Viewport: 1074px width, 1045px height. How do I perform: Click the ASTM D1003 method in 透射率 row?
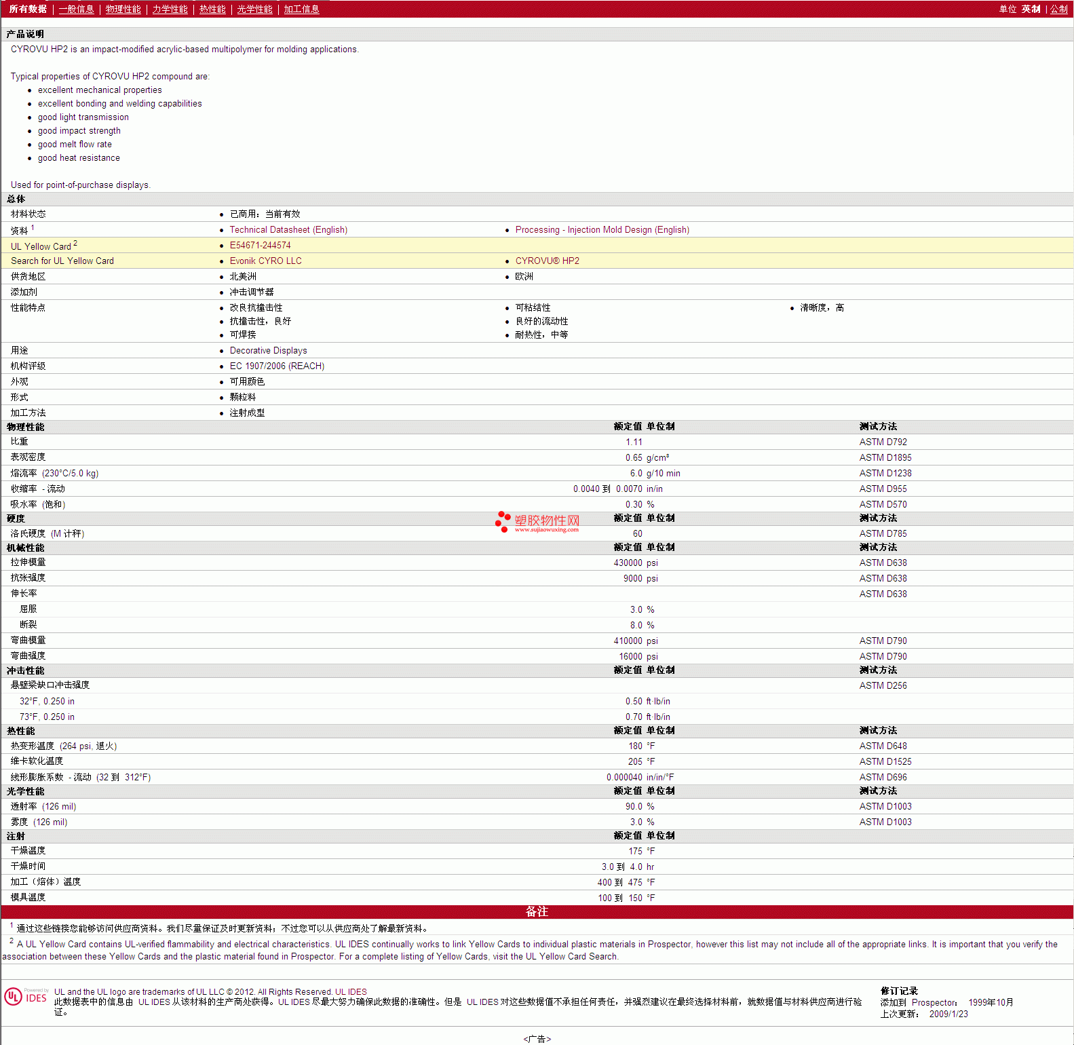885,807
